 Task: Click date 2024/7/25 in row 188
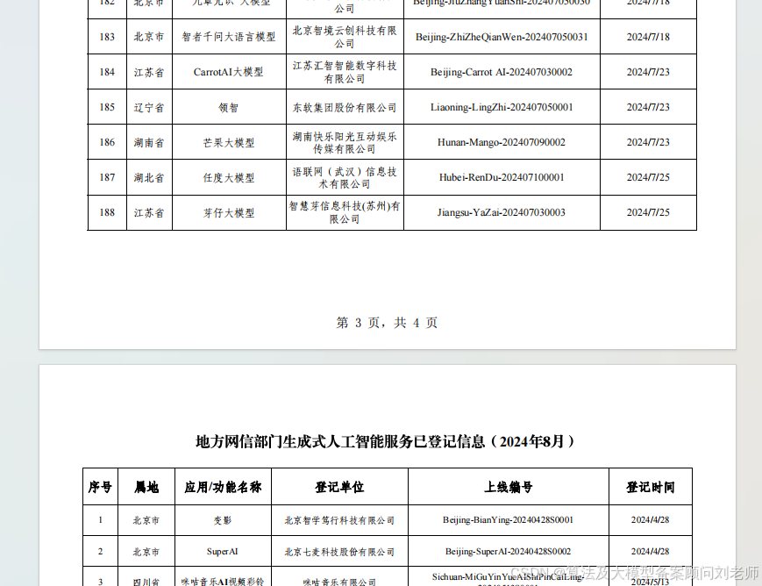click(x=648, y=212)
